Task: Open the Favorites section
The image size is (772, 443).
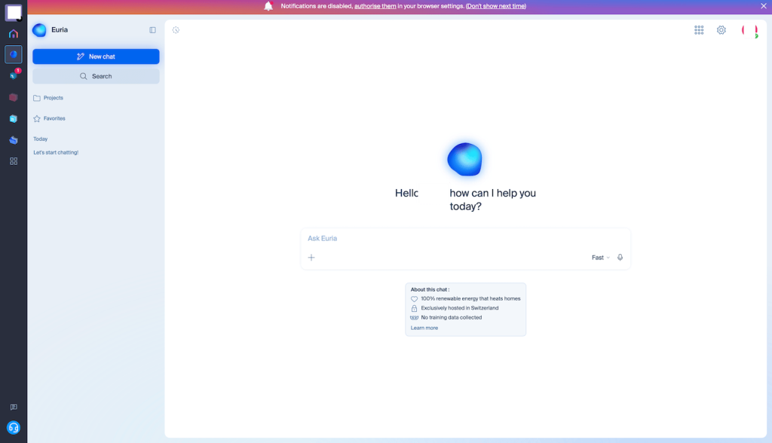Action: [49, 118]
